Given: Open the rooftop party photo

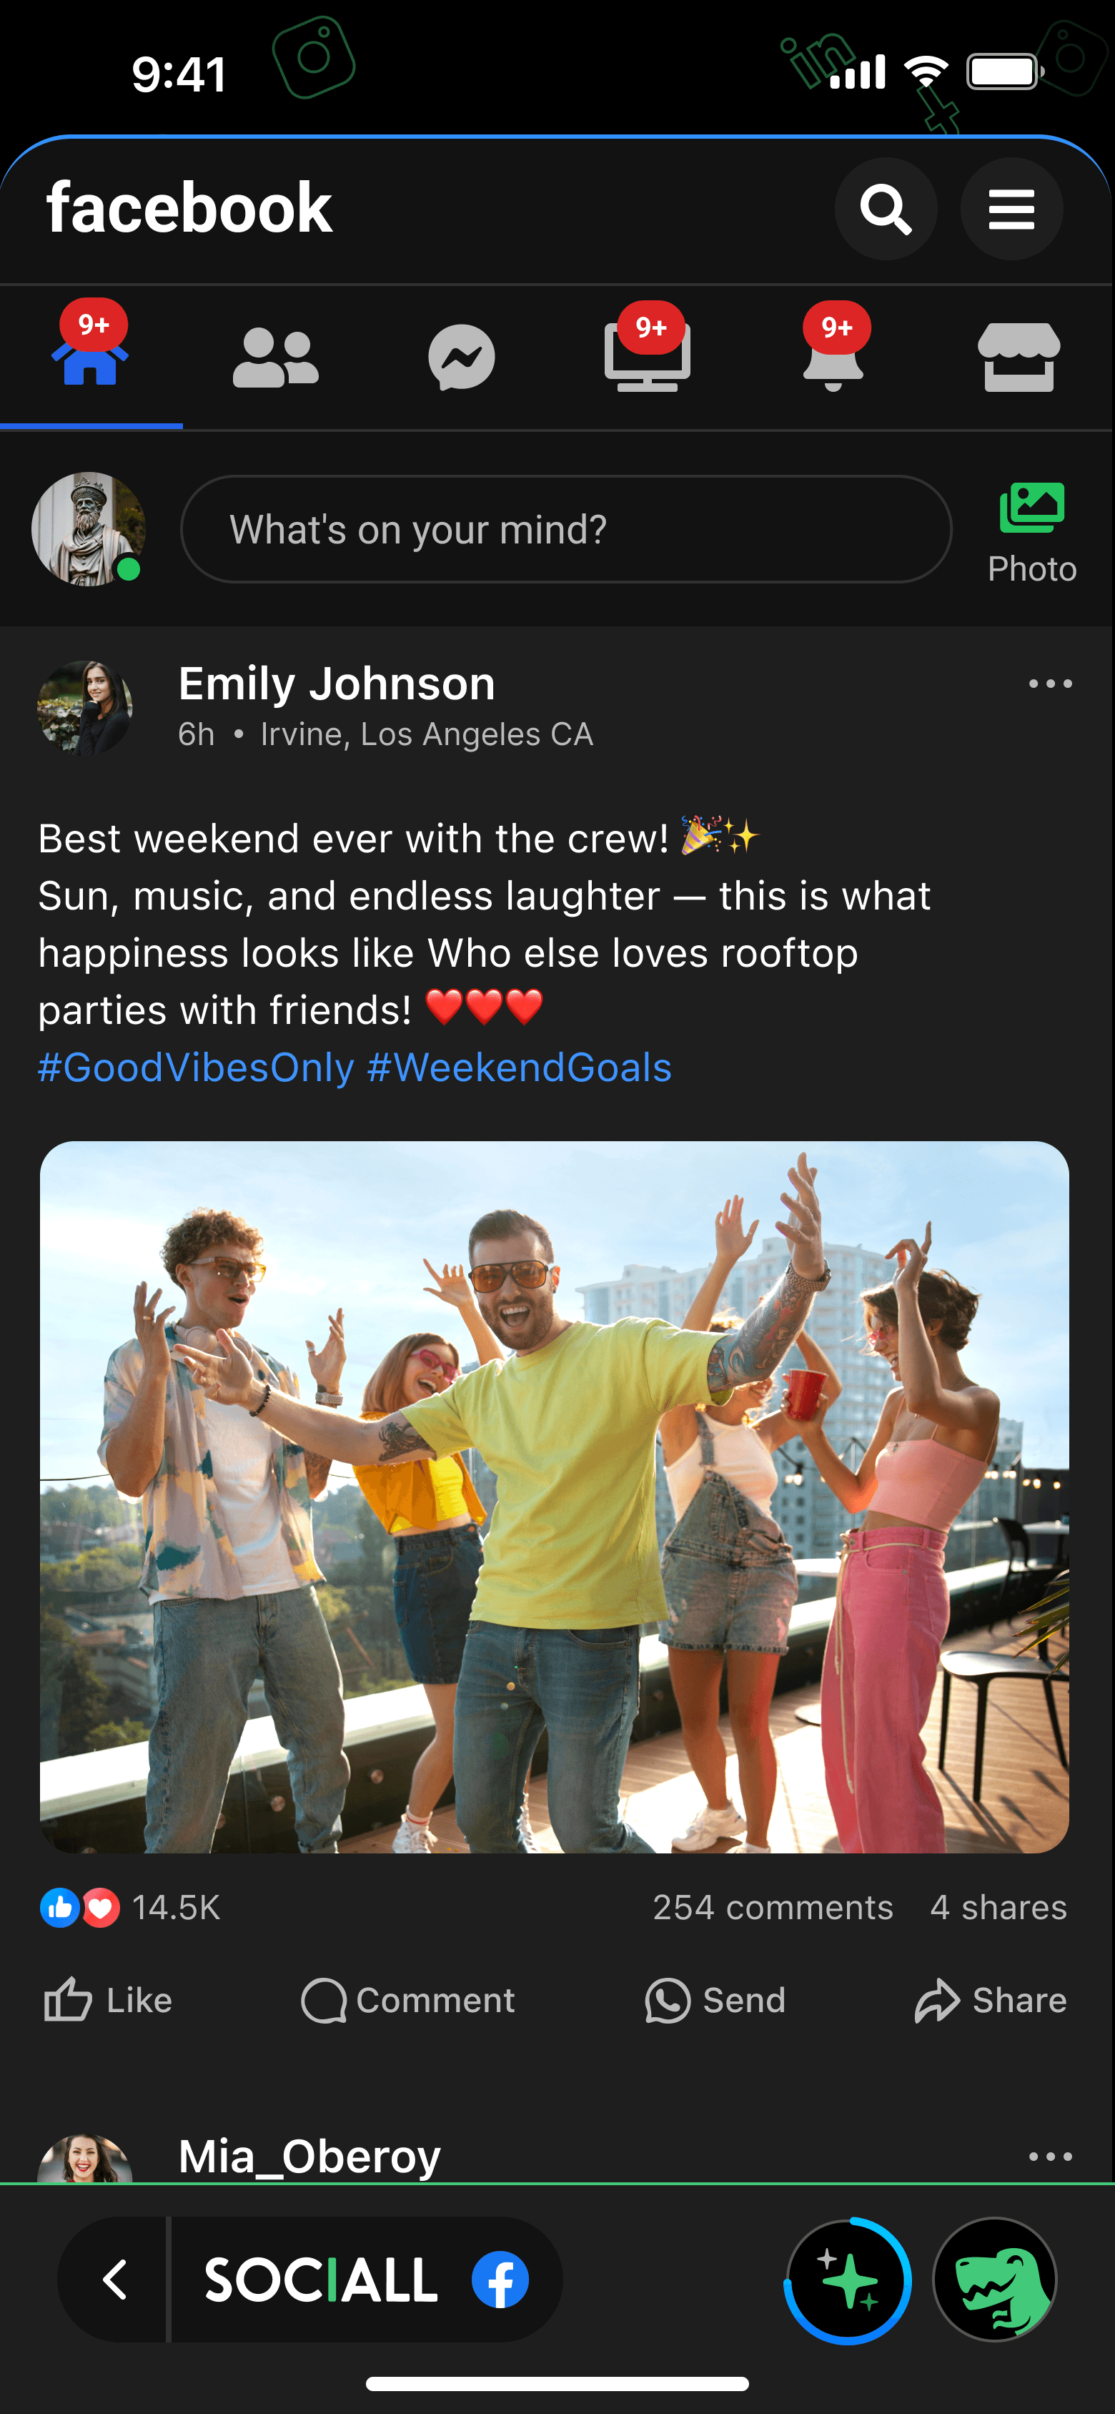Looking at the screenshot, I should (554, 1497).
